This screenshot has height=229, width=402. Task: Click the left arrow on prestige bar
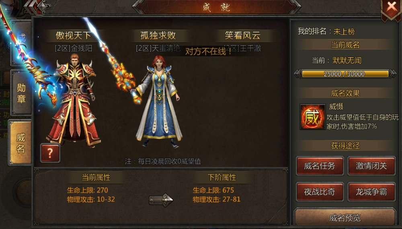pos(297,74)
